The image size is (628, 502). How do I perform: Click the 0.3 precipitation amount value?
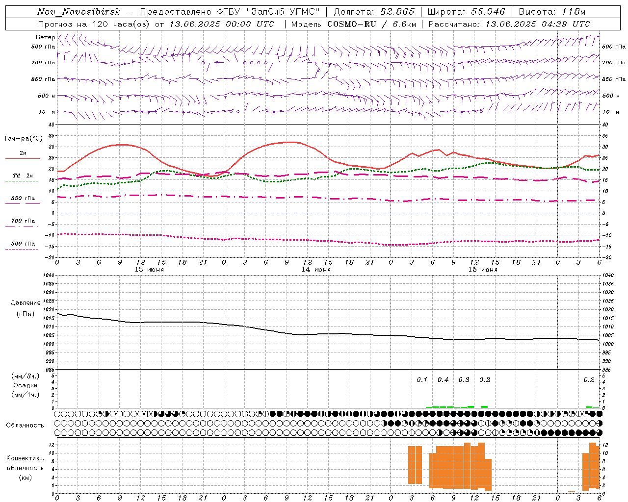tap(464, 380)
